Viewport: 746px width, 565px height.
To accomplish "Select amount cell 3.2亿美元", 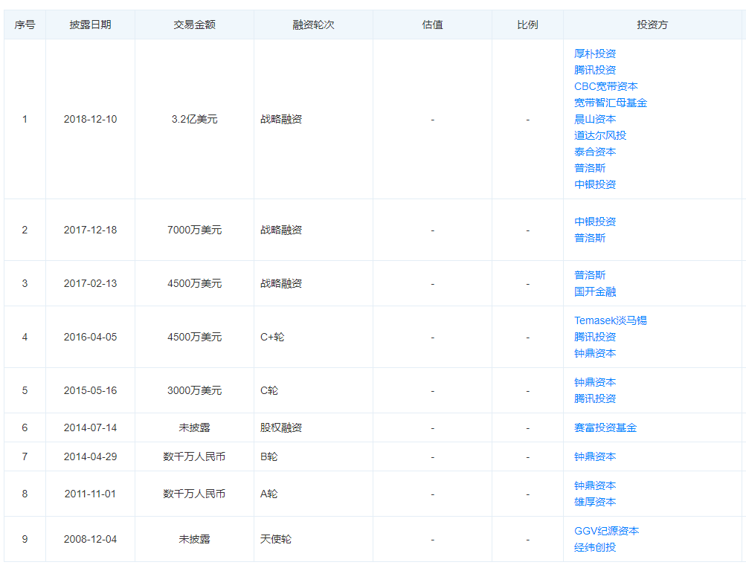I will coord(195,120).
